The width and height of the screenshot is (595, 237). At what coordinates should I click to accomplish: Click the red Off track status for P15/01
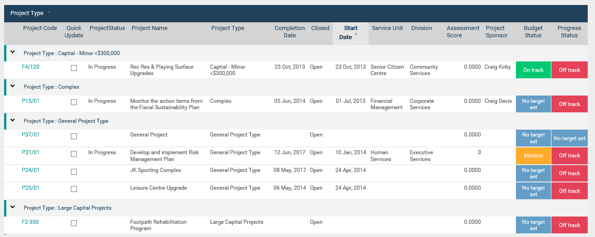click(x=570, y=104)
